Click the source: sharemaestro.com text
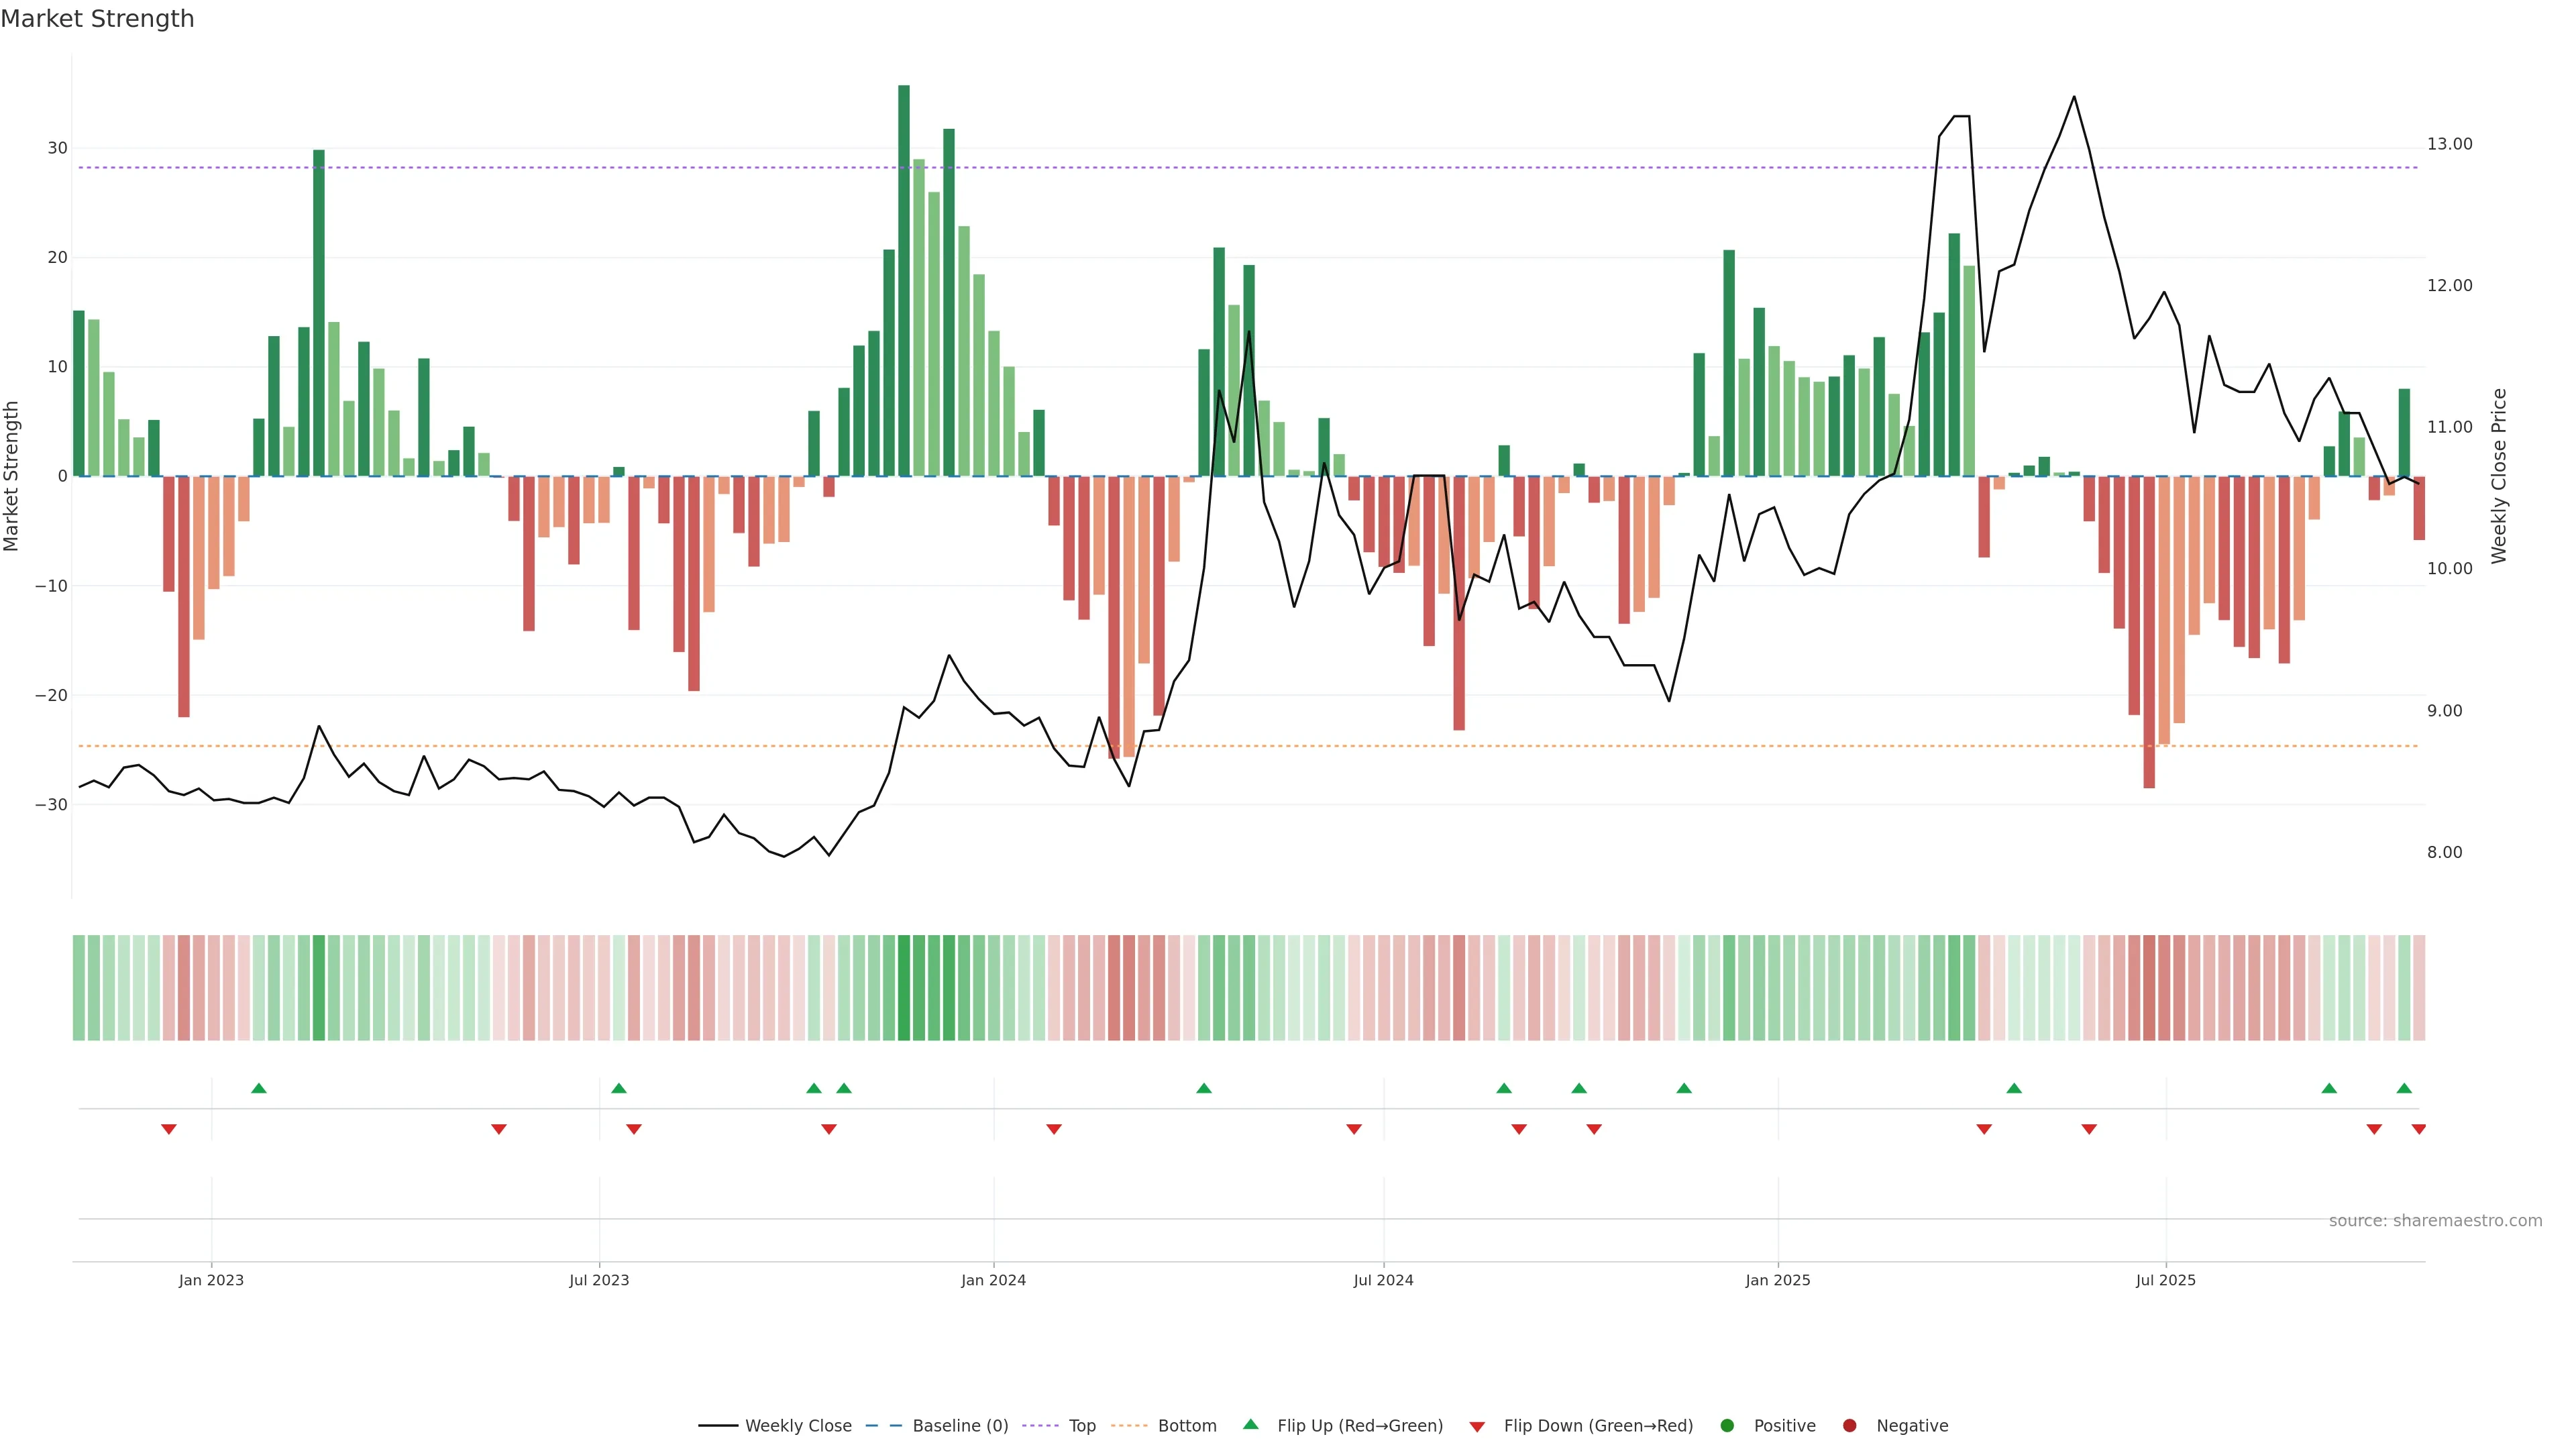Screen dimensions: 2576x1449 [2435, 1221]
